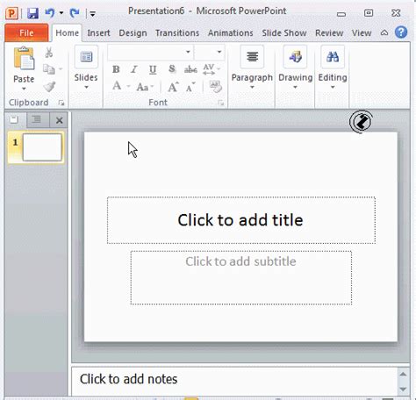Viewport: 416px width, 400px height.
Task: Open PowerPoint Help question mark
Action: point(401,32)
